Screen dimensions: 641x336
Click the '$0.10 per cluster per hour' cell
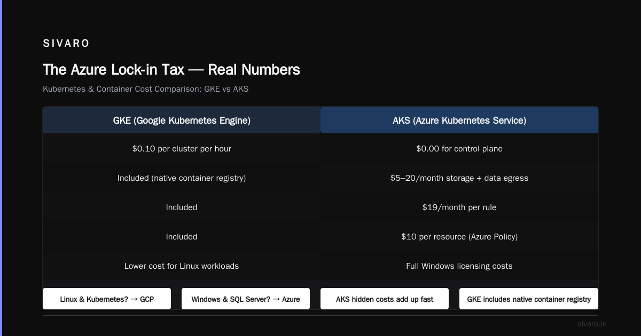[x=182, y=149]
